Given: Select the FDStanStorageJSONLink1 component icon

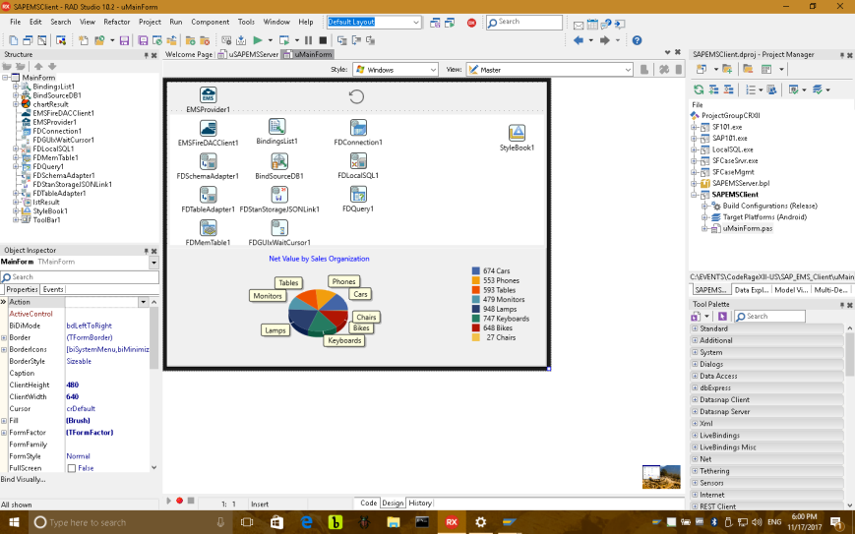Looking at the screenshot, I should click(279, 195).
